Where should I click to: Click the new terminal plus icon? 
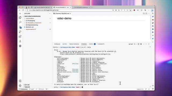[x=134, y=44]
